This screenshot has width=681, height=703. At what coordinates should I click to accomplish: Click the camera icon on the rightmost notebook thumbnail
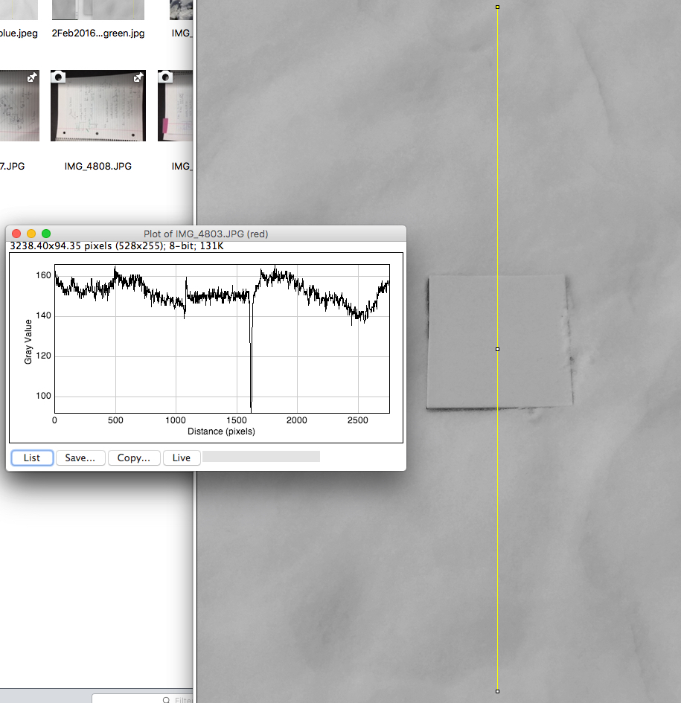(165, 77)
